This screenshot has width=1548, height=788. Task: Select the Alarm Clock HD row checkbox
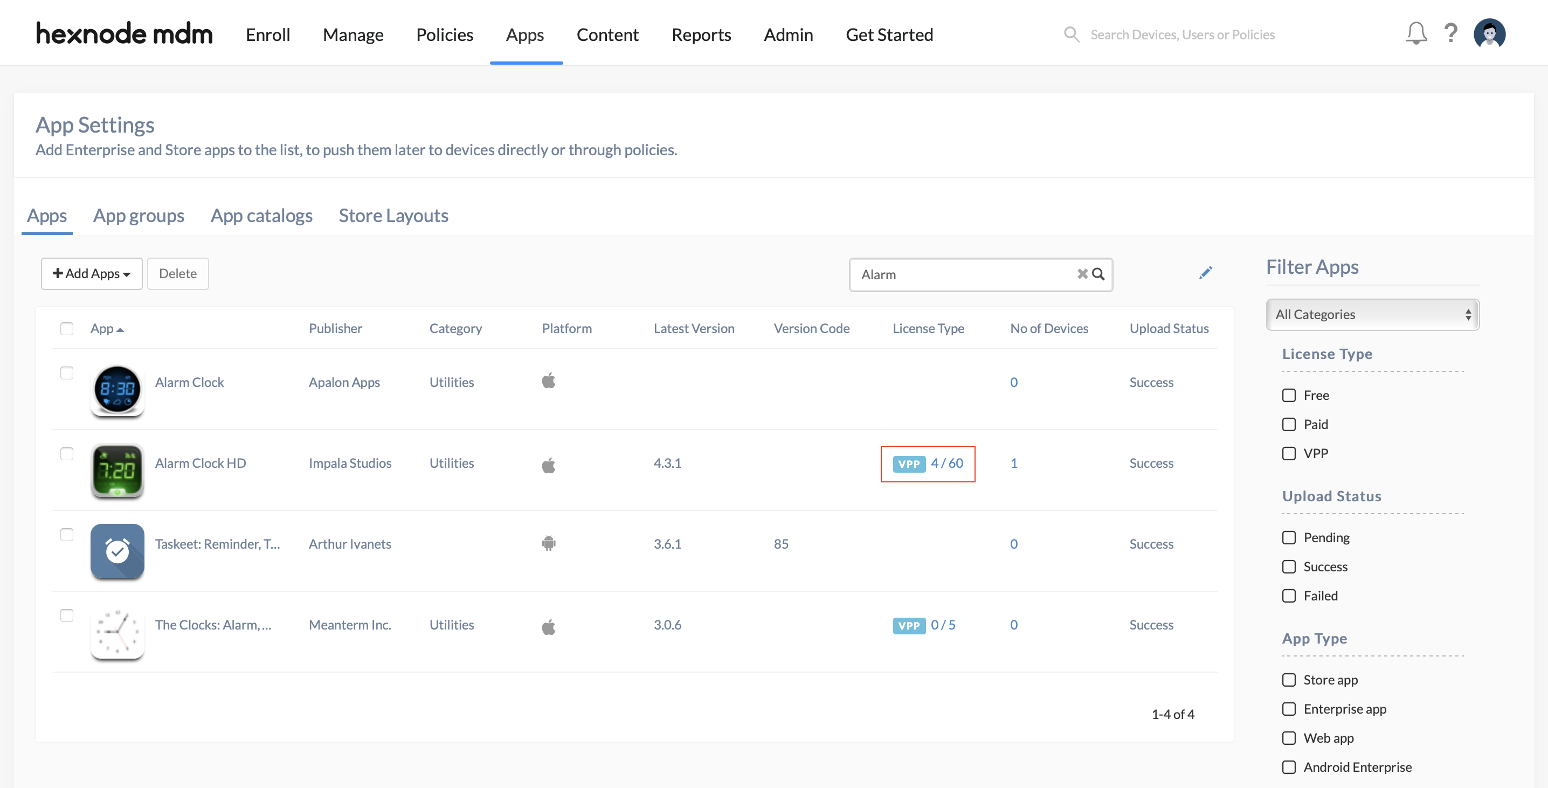coord(67,454)
